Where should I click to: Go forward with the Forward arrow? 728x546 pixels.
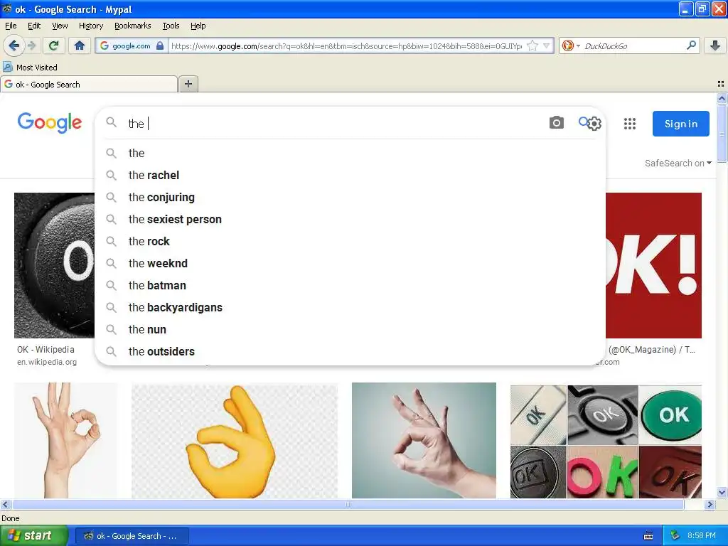click(31, 45)
